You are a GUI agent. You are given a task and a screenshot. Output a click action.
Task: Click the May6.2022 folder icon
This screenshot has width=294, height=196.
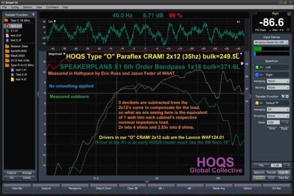[x=7, y=56]
